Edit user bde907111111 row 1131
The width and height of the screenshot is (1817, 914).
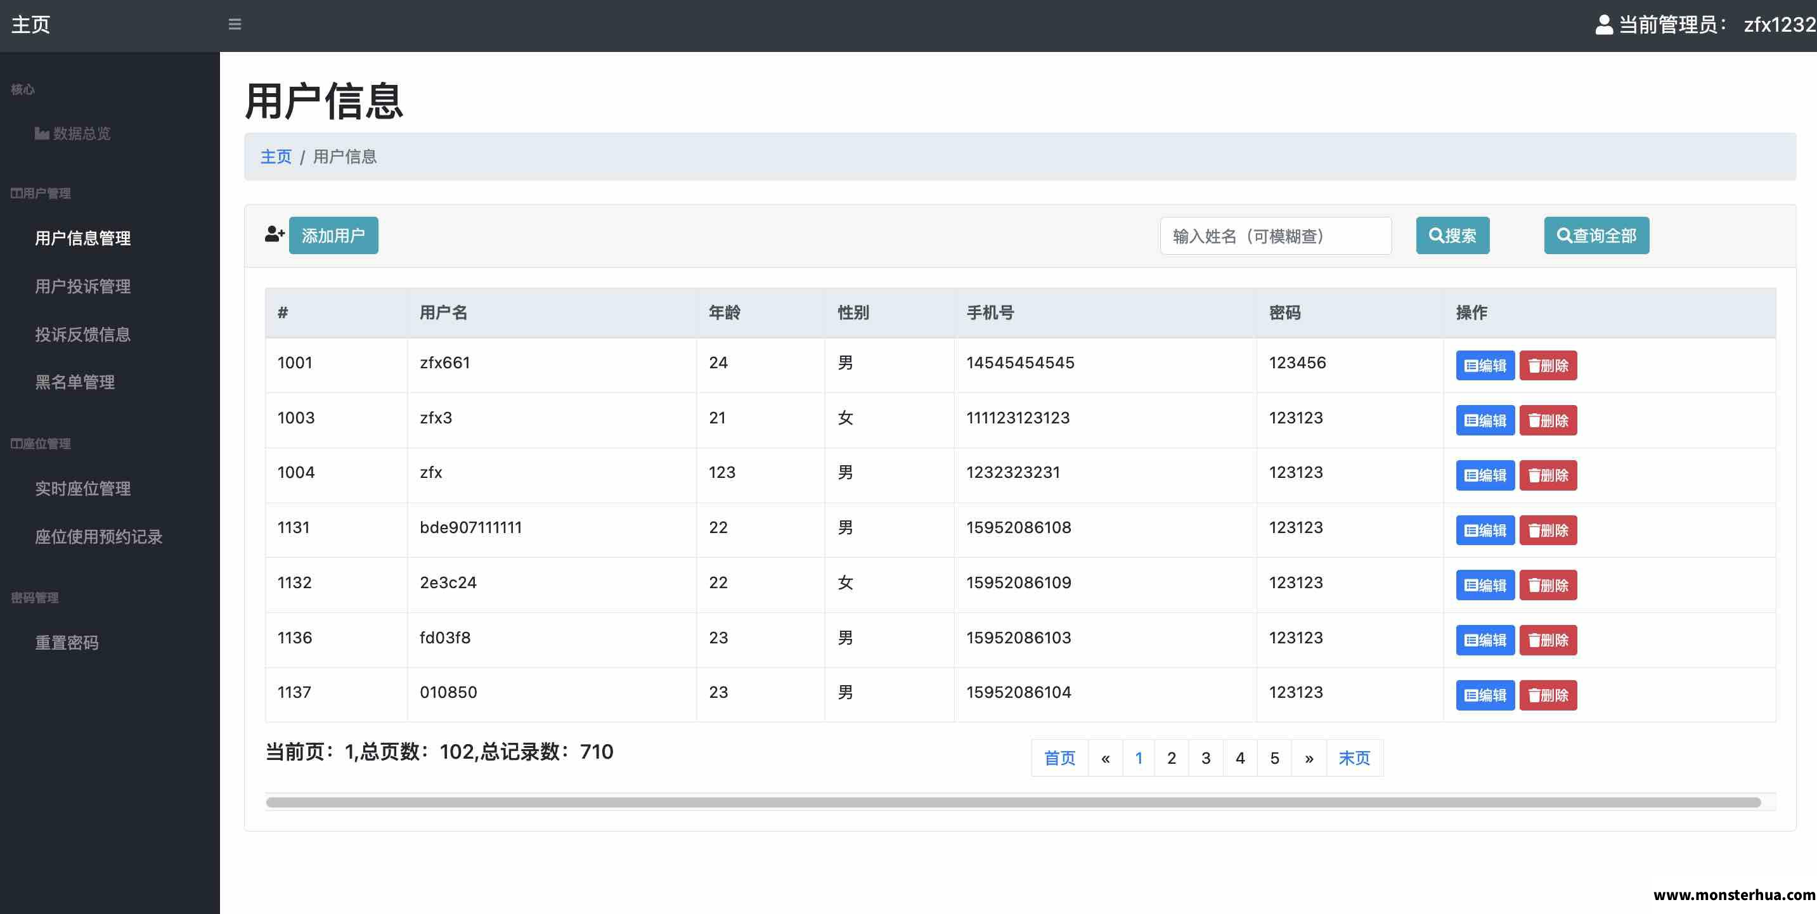coord(1485,531)
